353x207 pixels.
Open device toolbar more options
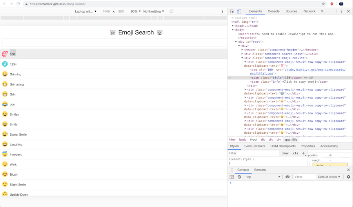(222, 11)
